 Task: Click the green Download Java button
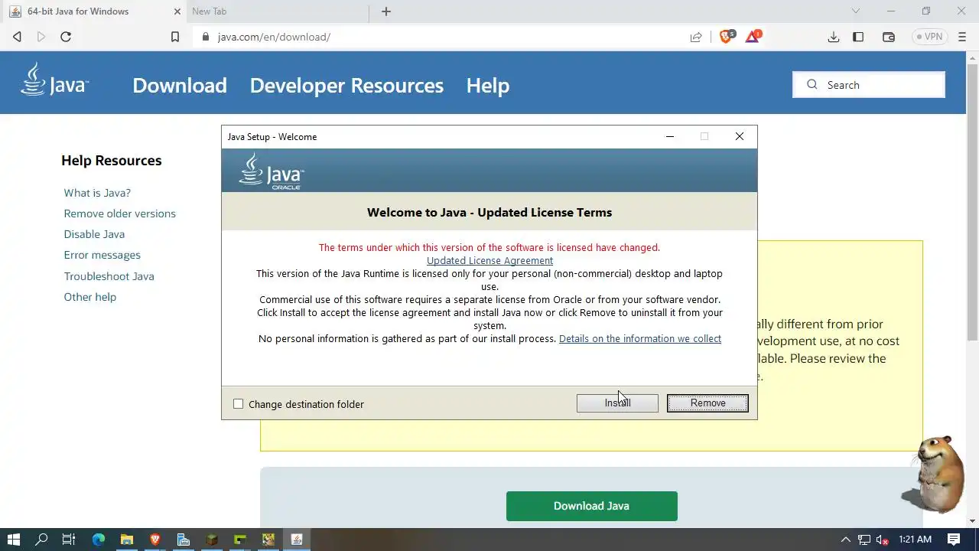[592, 506]
